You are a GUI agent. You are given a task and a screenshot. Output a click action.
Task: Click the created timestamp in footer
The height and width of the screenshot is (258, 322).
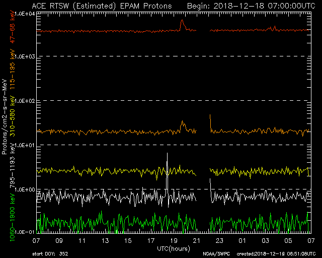pos(276,254)
